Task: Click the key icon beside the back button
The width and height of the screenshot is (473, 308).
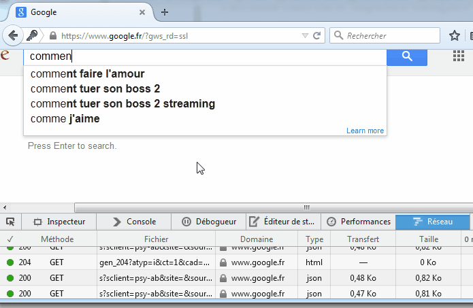Action: 32,35
